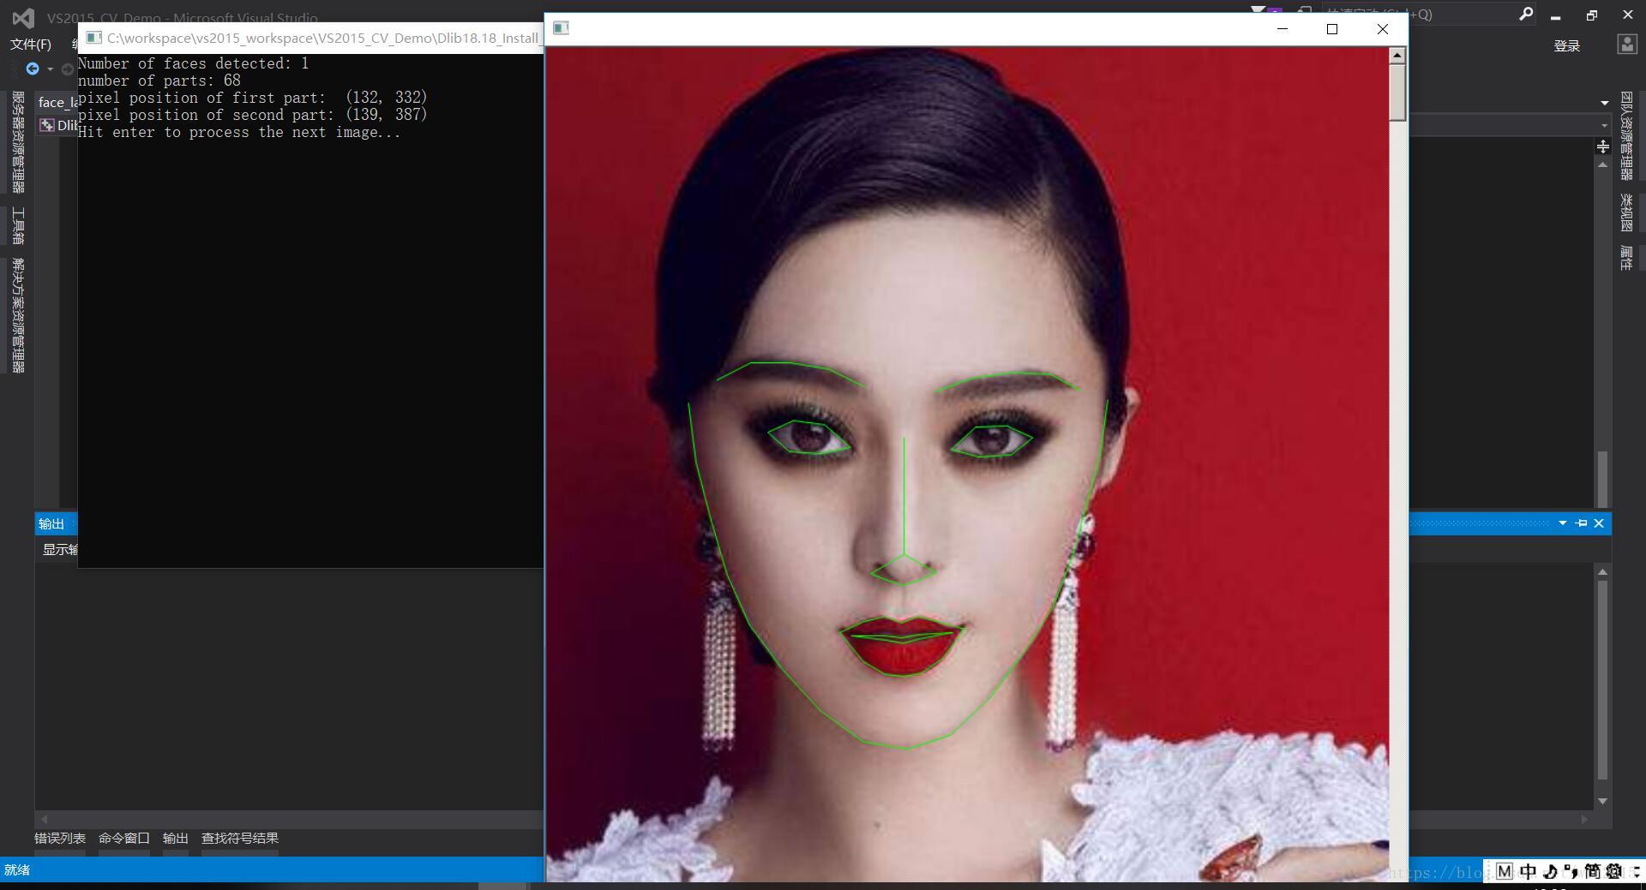Open the 显示输出 source dropdown

click(58, 549)
